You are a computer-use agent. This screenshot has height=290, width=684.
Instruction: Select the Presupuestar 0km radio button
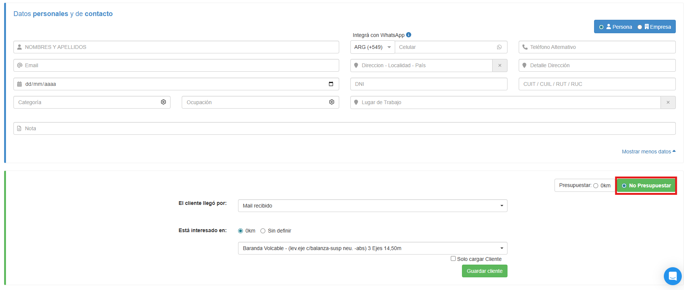click(x=596, y=185)
